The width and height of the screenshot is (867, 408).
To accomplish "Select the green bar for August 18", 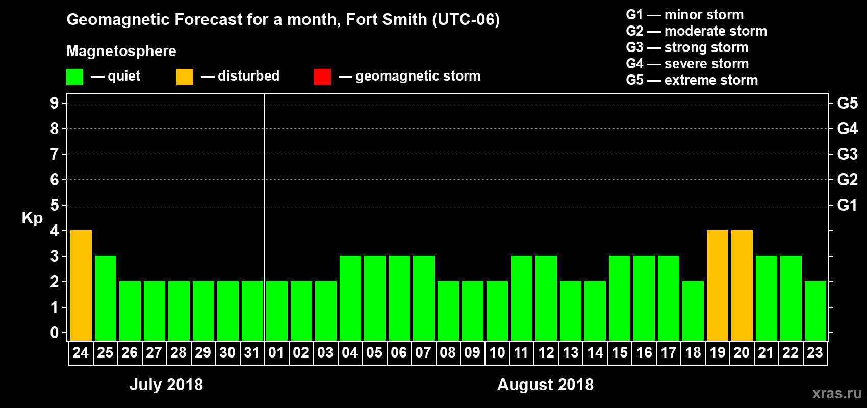I will (693, 311).
